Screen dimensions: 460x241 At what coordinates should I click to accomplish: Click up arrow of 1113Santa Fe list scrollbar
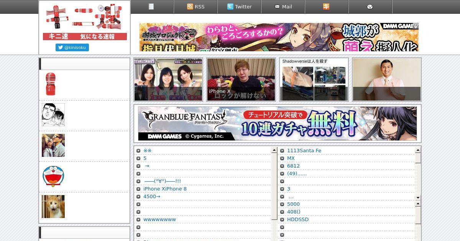point(418,150)
